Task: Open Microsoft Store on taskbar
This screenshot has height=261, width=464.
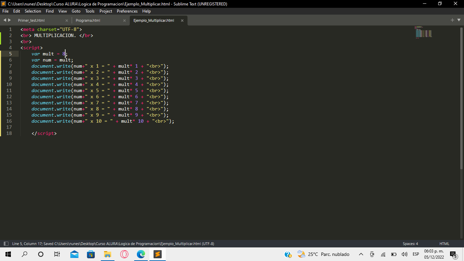Action: (91, 254)
